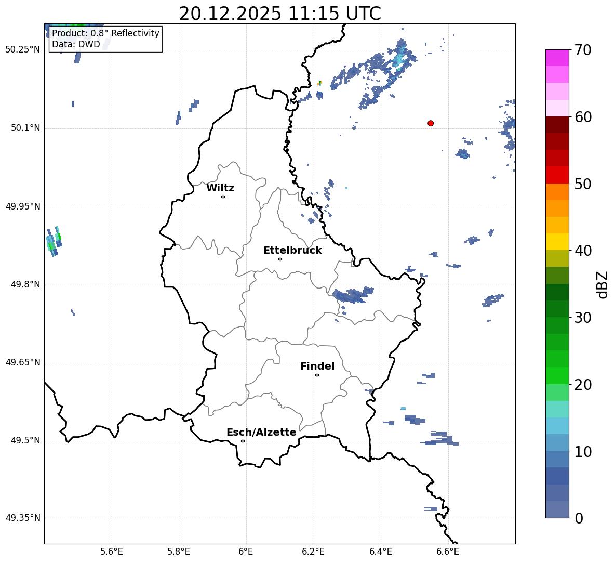This screenshot has width=615, height=562.
Task: Pick the slate blue bottom colorbar segment
Action: [557, 509]
